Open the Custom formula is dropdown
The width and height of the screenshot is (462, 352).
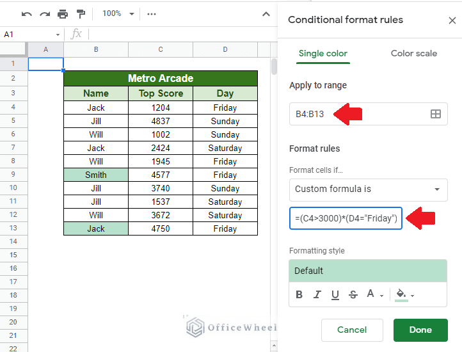pos(369,189)
